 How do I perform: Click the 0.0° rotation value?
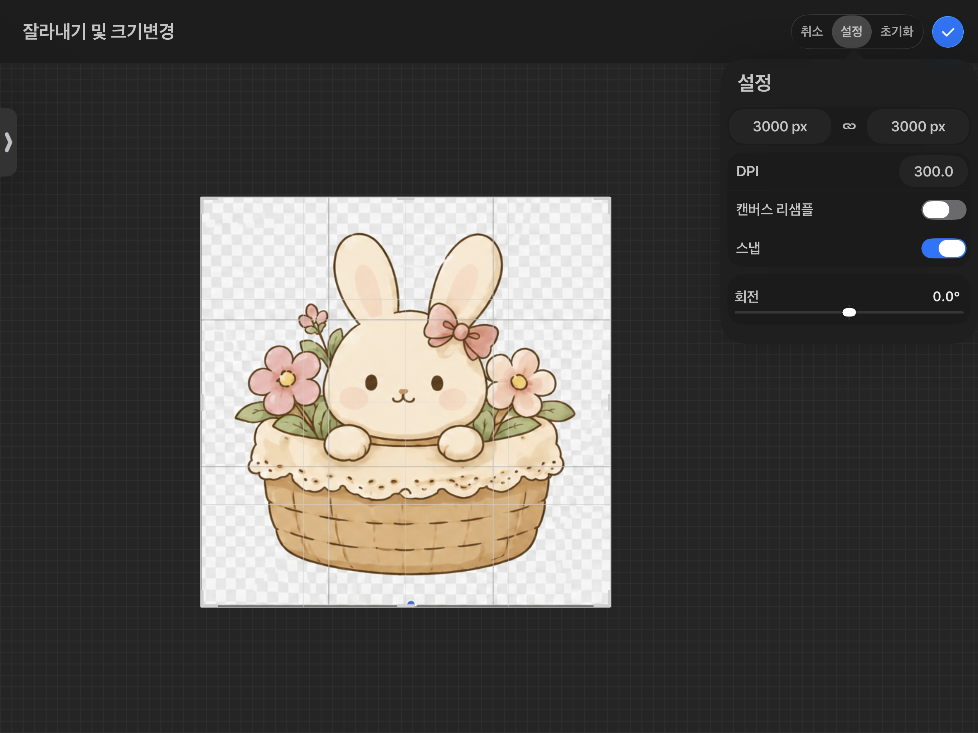[946, 296]
